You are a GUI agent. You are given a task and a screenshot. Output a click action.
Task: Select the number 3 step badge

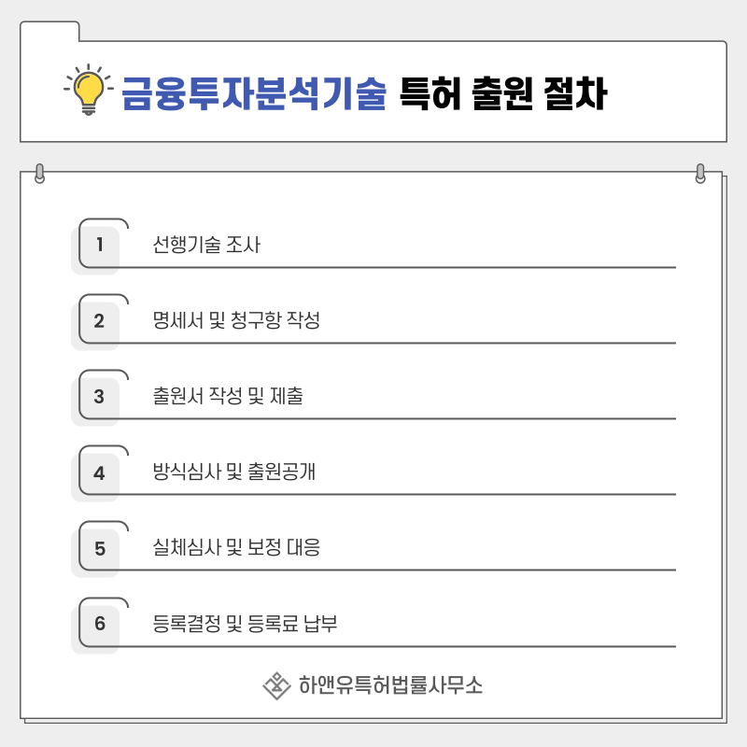point(100,396)
